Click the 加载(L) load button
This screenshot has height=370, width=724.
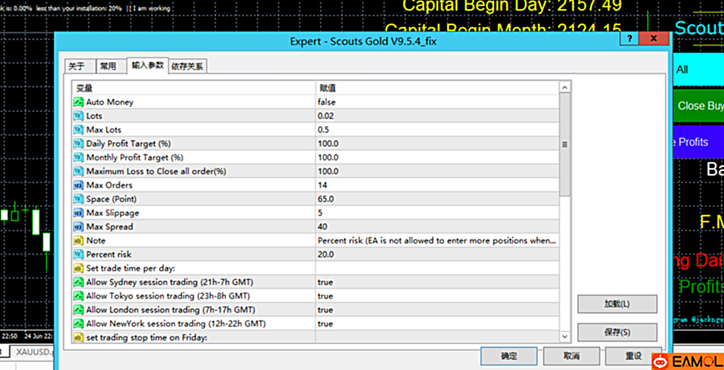pyautogui.click(x=617, y=305)
